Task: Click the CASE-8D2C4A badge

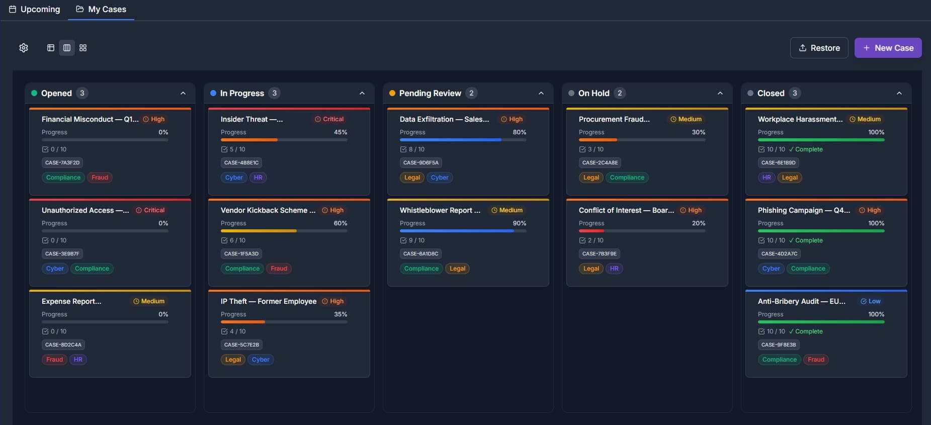Action: click(63, 345)
